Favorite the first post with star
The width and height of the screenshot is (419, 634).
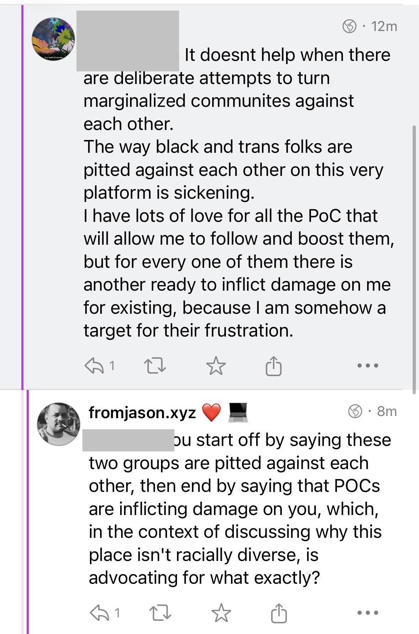(216, 366)
